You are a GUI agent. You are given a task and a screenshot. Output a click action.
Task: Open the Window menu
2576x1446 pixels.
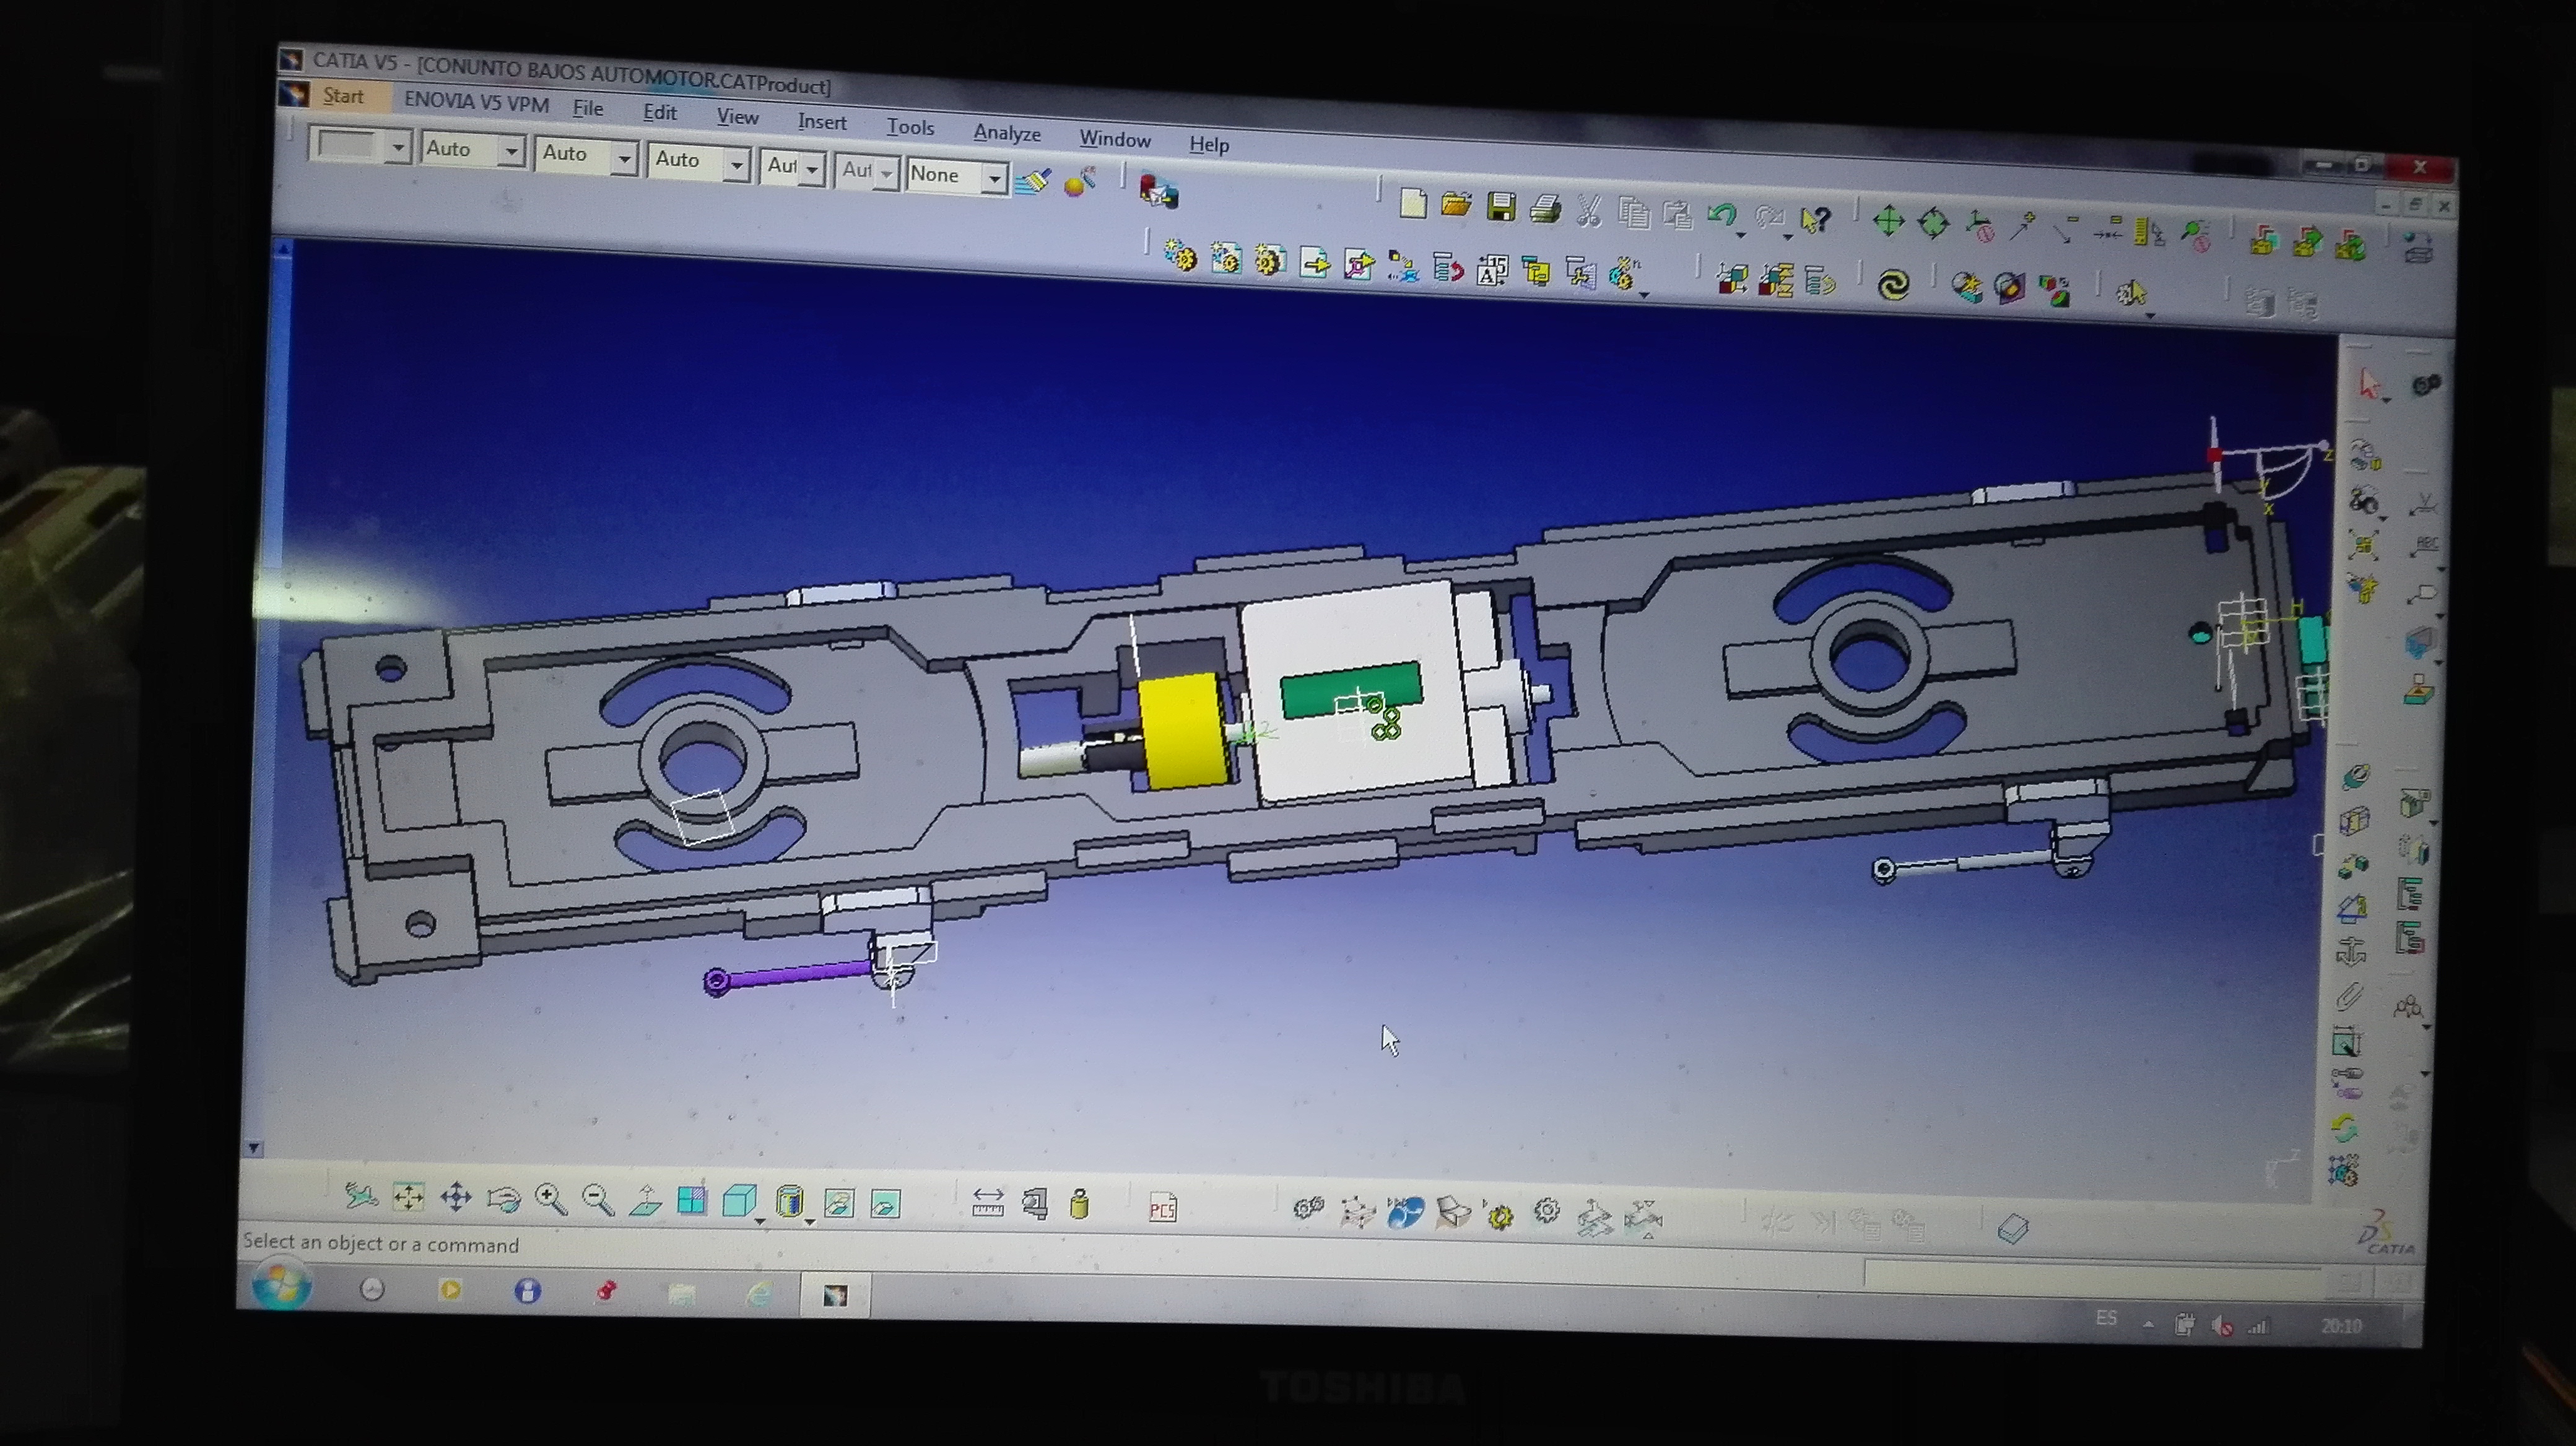[1115, 139]
